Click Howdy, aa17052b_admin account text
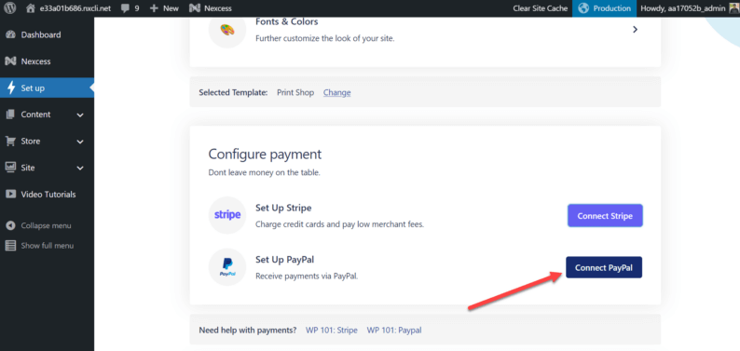740x351 pixels. 683,8
